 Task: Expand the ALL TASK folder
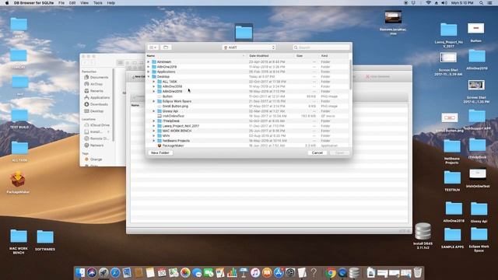click(154, 82)
